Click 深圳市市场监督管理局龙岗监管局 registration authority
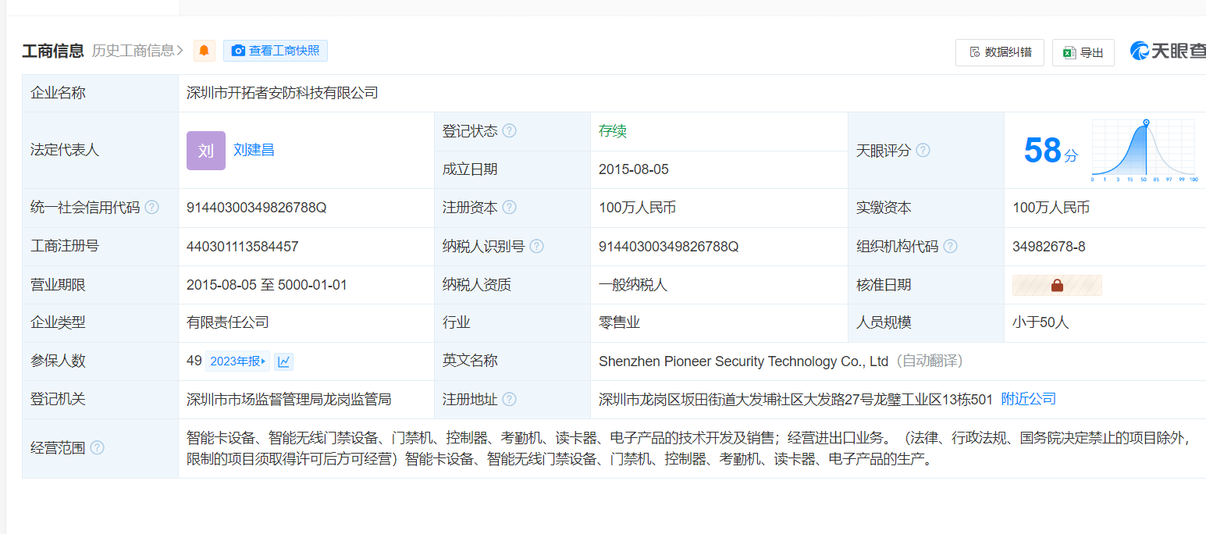Screen dimensions: 1206x534 [289, 399]
